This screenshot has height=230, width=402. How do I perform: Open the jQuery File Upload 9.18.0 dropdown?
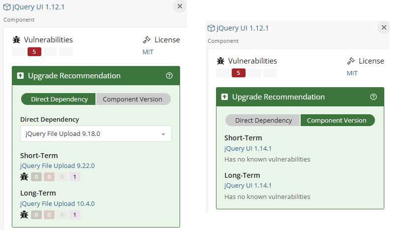click(x=96, y=134)
